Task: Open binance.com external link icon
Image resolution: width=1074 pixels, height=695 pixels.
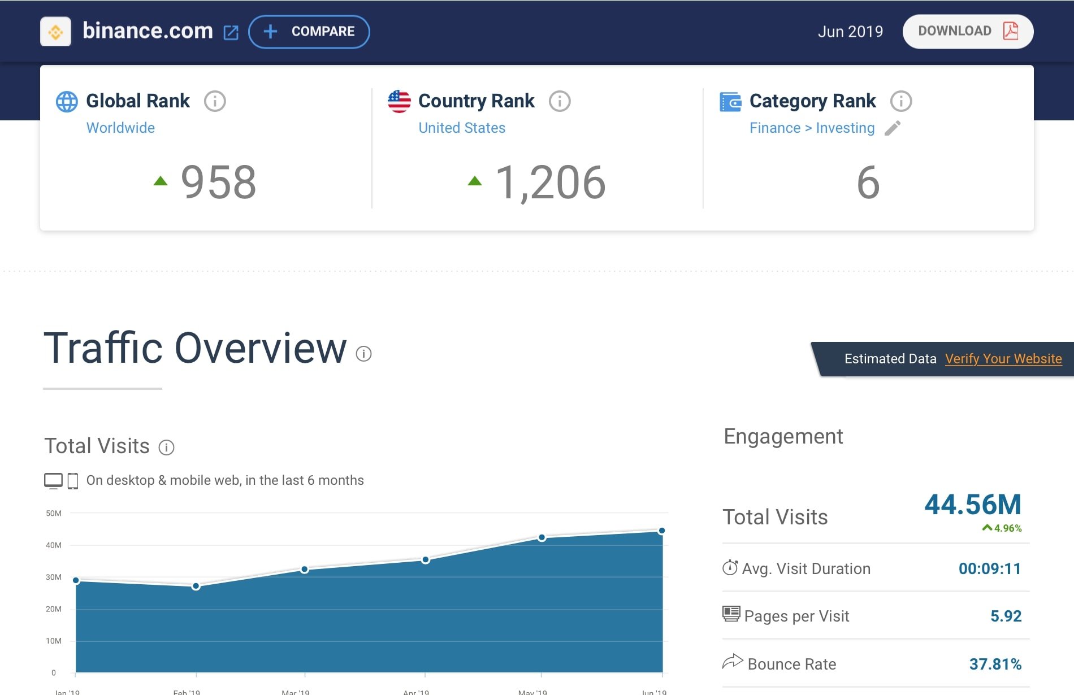Action: pyautogui.click(x=231, y=32)
